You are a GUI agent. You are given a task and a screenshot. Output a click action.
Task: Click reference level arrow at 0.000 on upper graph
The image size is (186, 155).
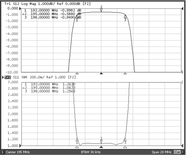click(x=20, y=9)
